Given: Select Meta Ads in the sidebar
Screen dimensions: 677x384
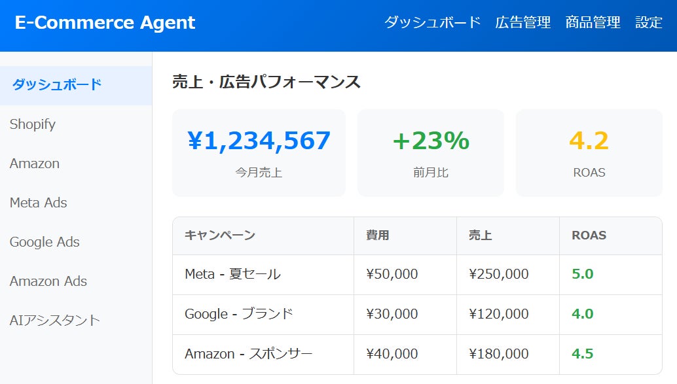Looking at the screenshot, I should (x=37, y=203).
